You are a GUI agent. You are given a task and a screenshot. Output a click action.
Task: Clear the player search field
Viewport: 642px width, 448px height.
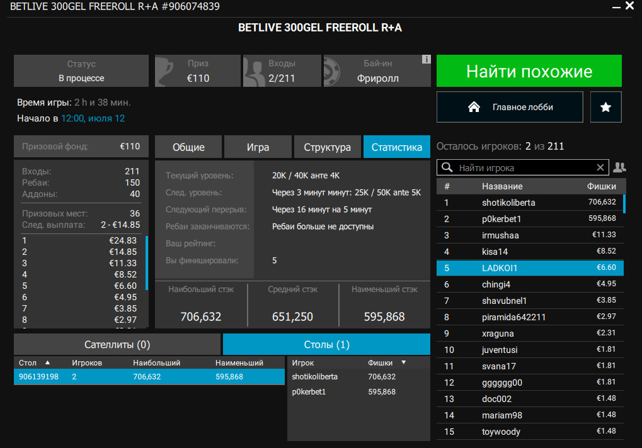600,167
